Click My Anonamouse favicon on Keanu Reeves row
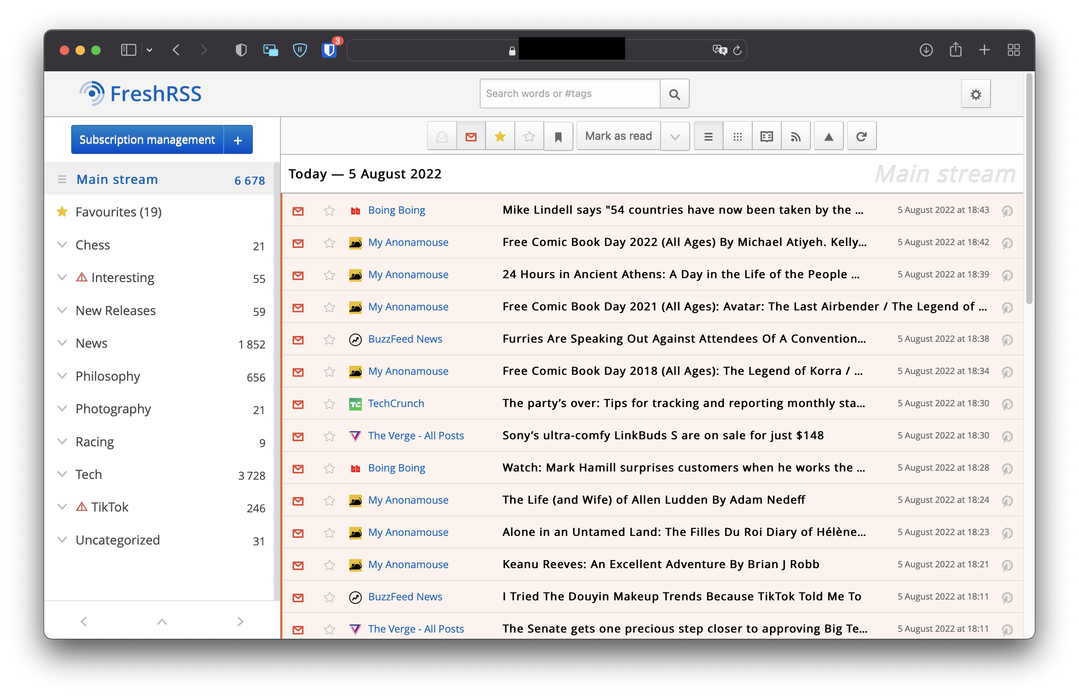The width and height of the screenshot is (1079, 697). [355, 565]
